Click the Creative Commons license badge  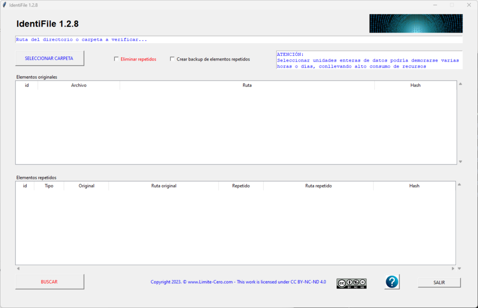[x=351, y=283]
